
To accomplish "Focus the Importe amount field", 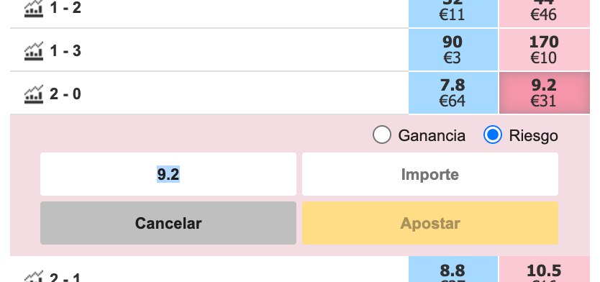I will 429,174.
